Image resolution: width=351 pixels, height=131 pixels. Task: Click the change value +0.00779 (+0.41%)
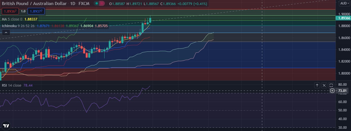pos(193,4)
